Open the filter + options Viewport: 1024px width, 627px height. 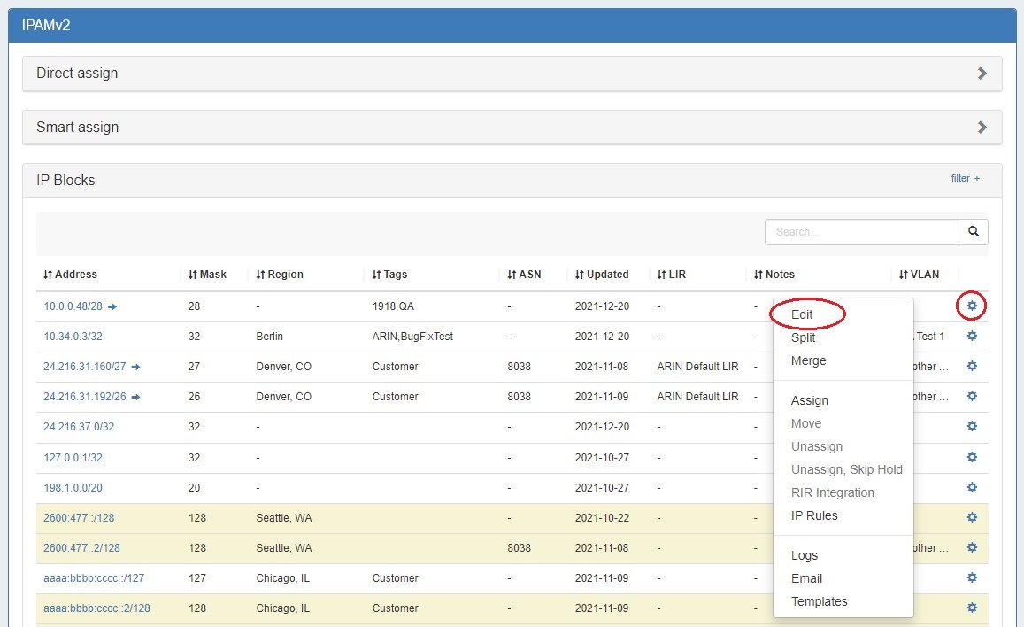pyautogui.click(x=965, y=178)
